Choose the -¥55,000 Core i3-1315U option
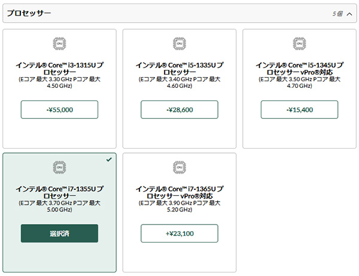The width and height of the screenshot is (359, 276). coord(59,109)
